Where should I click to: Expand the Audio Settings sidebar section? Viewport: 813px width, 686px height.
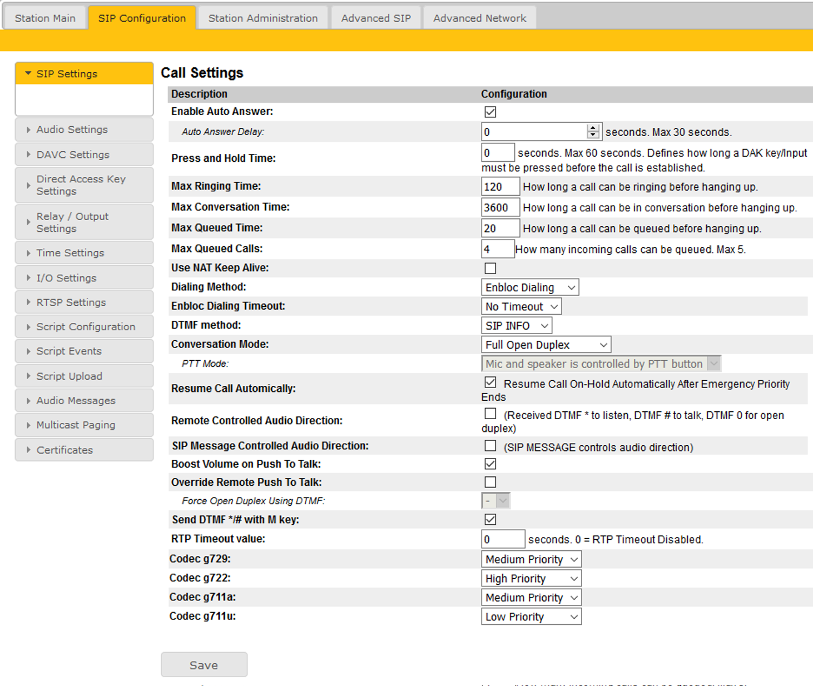pyautogui.click(x=84, y=130)
